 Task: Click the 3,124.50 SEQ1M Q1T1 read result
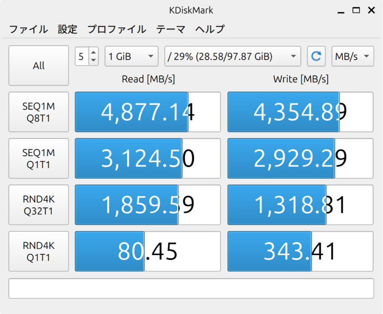148,158
